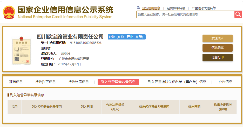Click the 移出经营异常名录原因 column header
Viewport: 243px width, 127px height.
tap(154, 107)
